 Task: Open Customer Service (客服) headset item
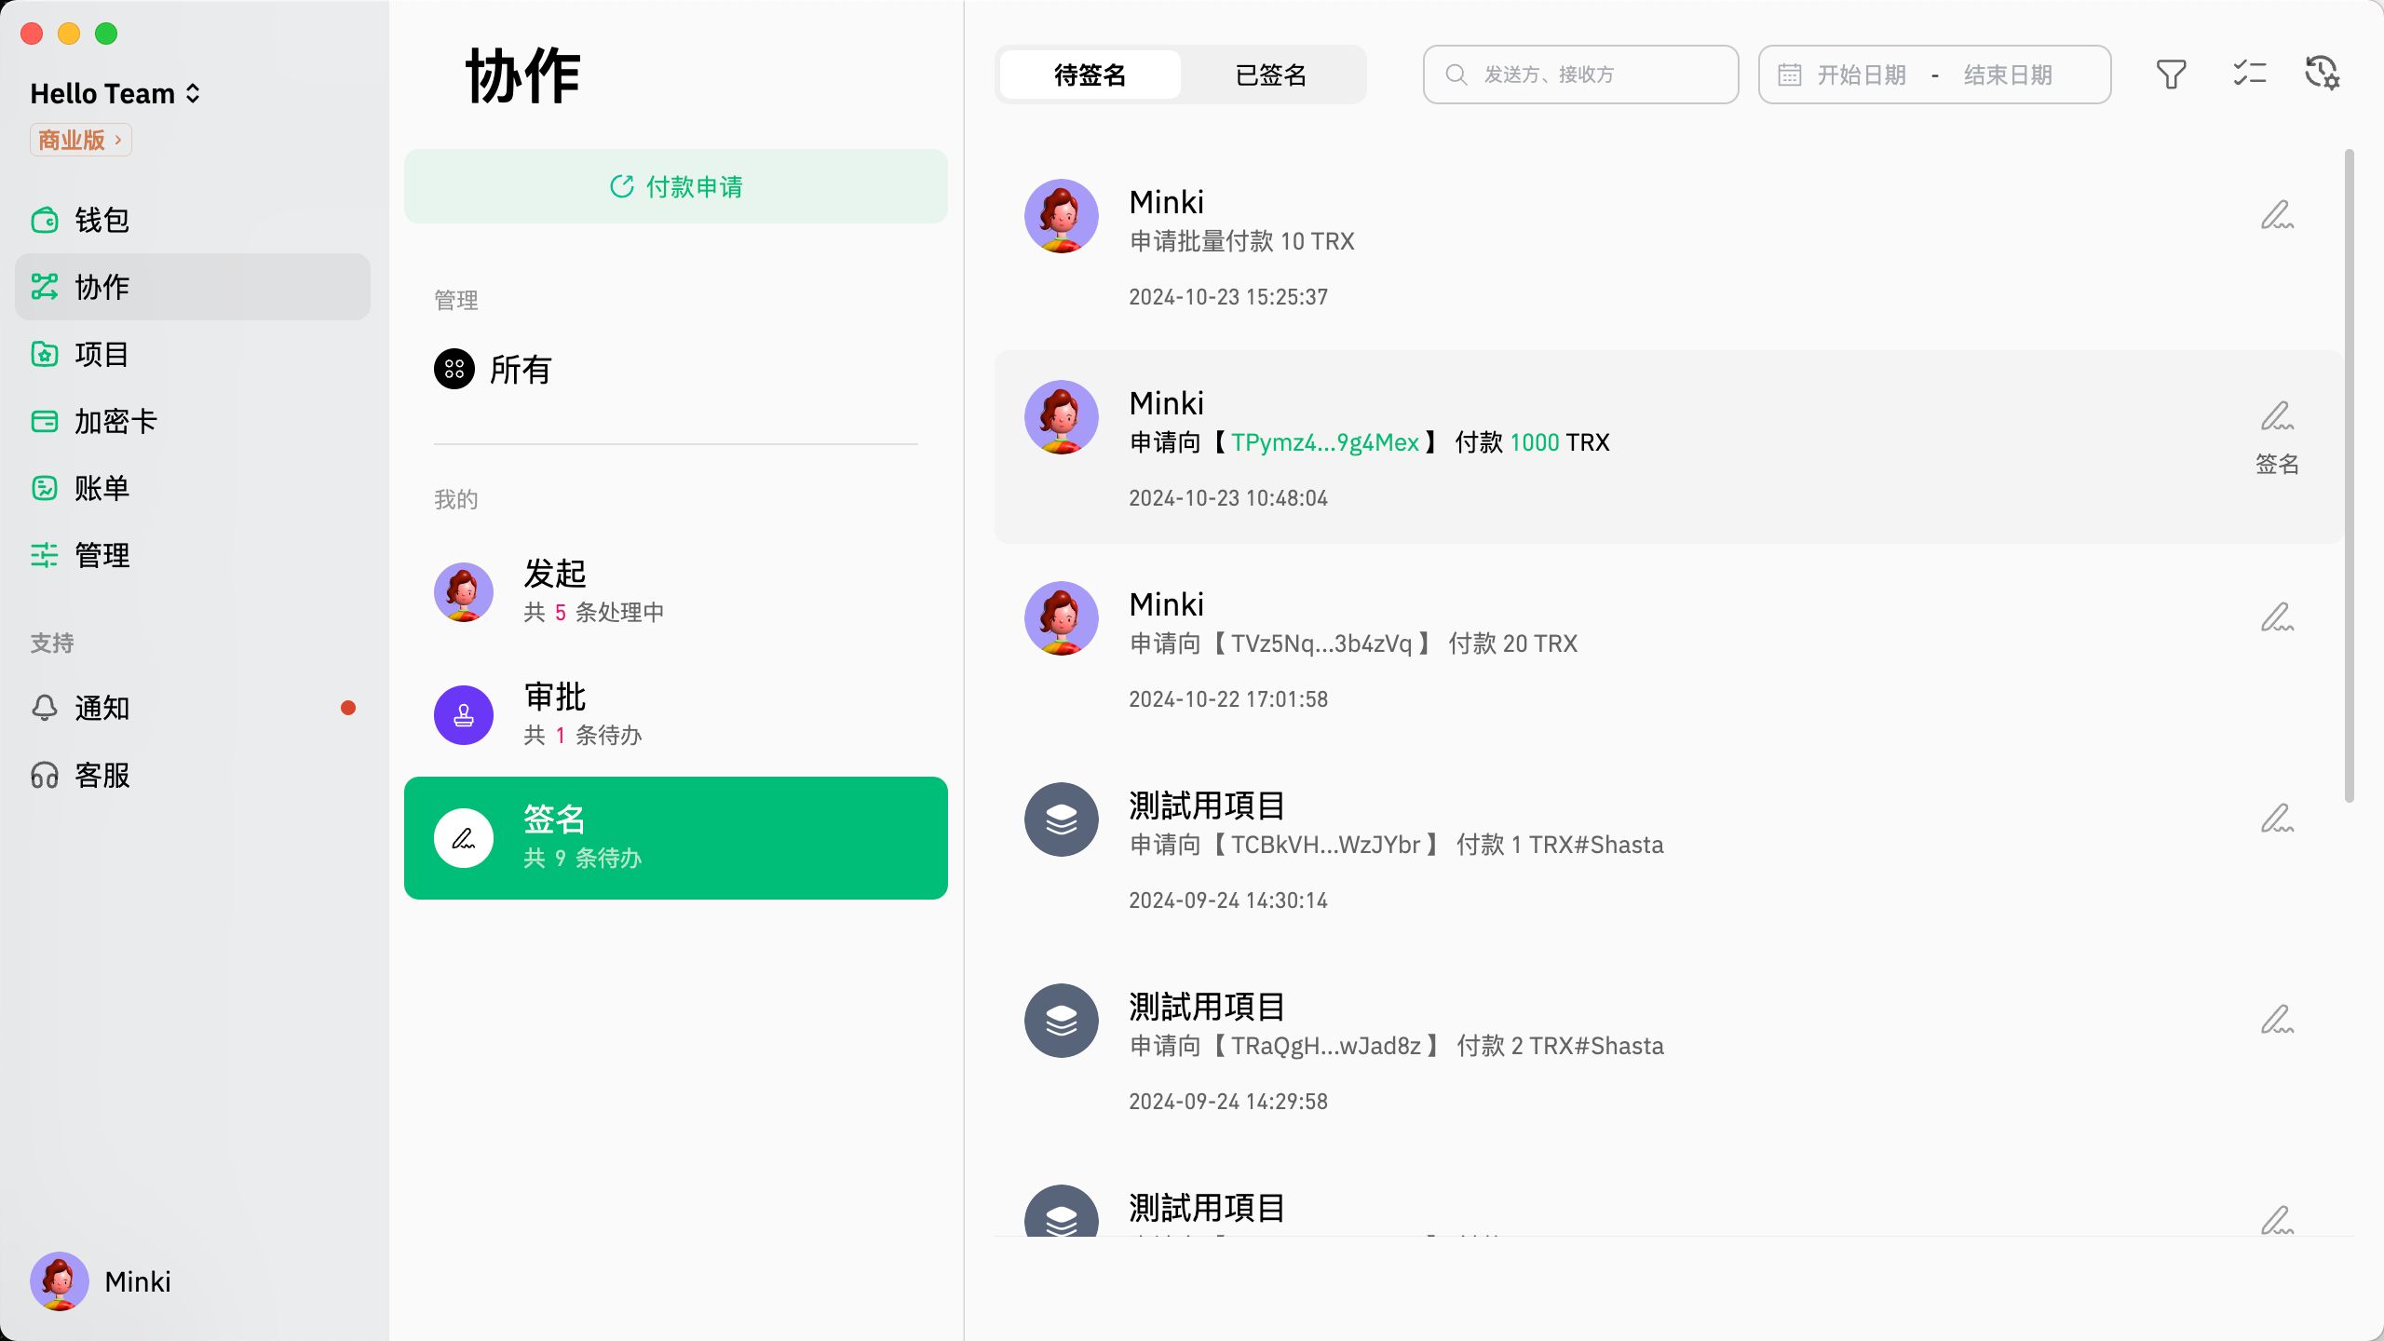pos(102,776)
